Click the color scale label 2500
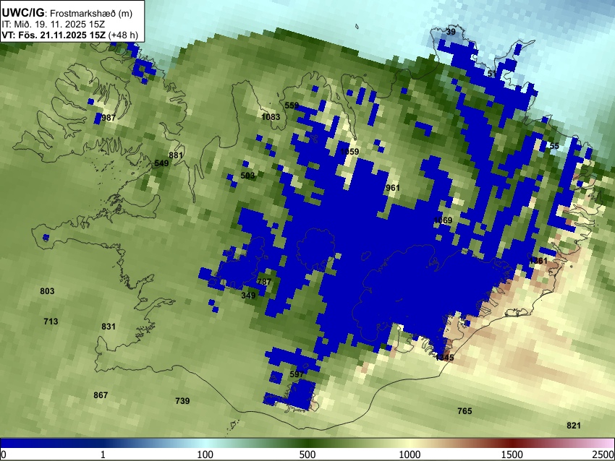Viewport: 615px width, 461px height. tap(604, 454)
